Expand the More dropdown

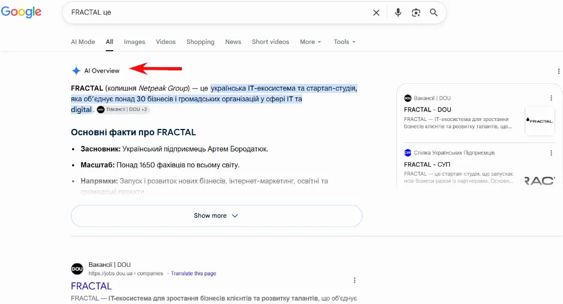tap(311, 42)
